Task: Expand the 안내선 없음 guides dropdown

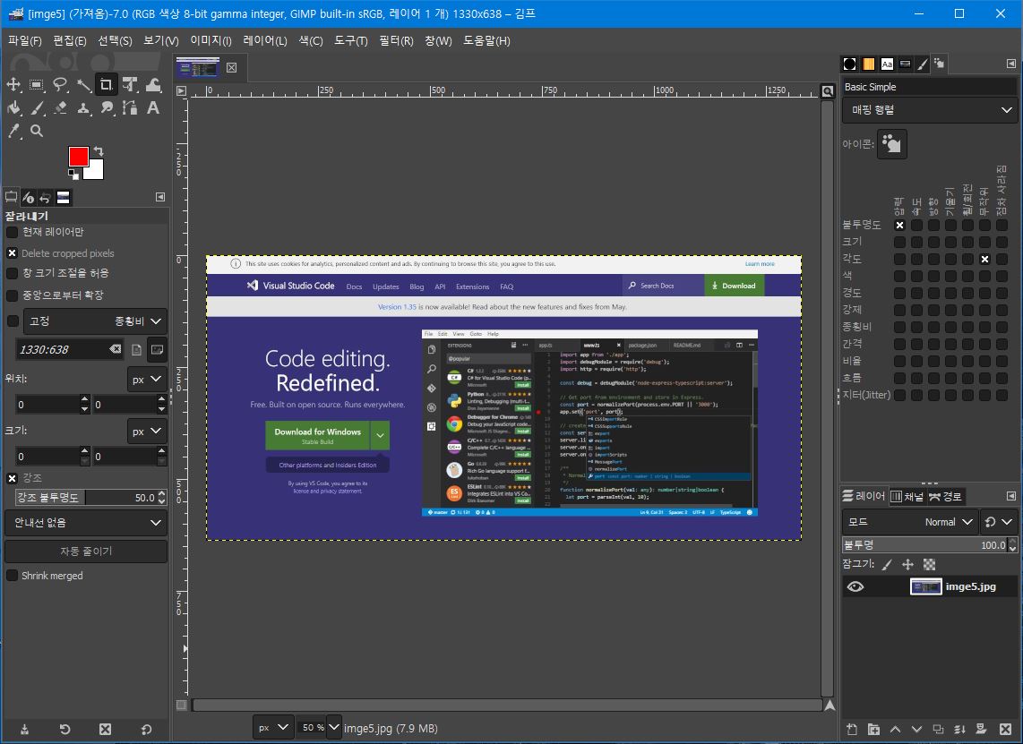Action: click(x=86, y=522)
